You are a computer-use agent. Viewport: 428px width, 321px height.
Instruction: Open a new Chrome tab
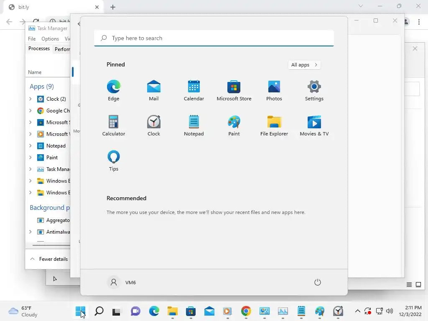coord(113,7)
